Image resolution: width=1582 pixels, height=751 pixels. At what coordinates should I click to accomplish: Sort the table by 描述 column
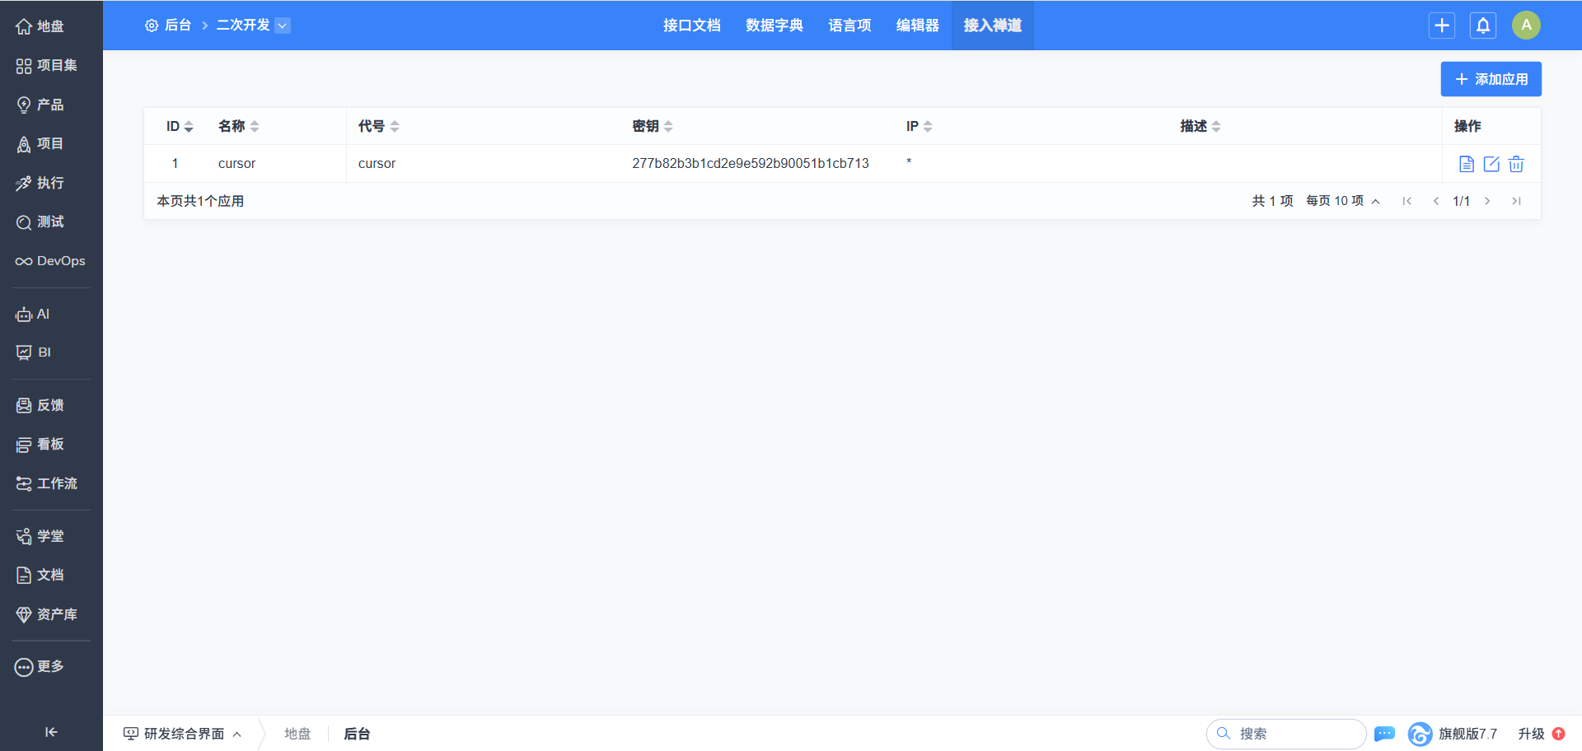coord(1200,126)
